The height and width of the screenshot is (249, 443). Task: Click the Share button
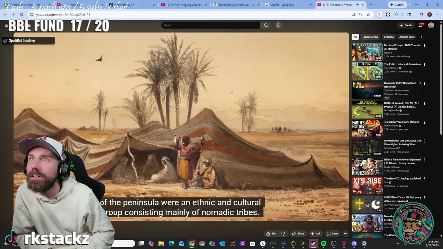[x=298, y=233]
